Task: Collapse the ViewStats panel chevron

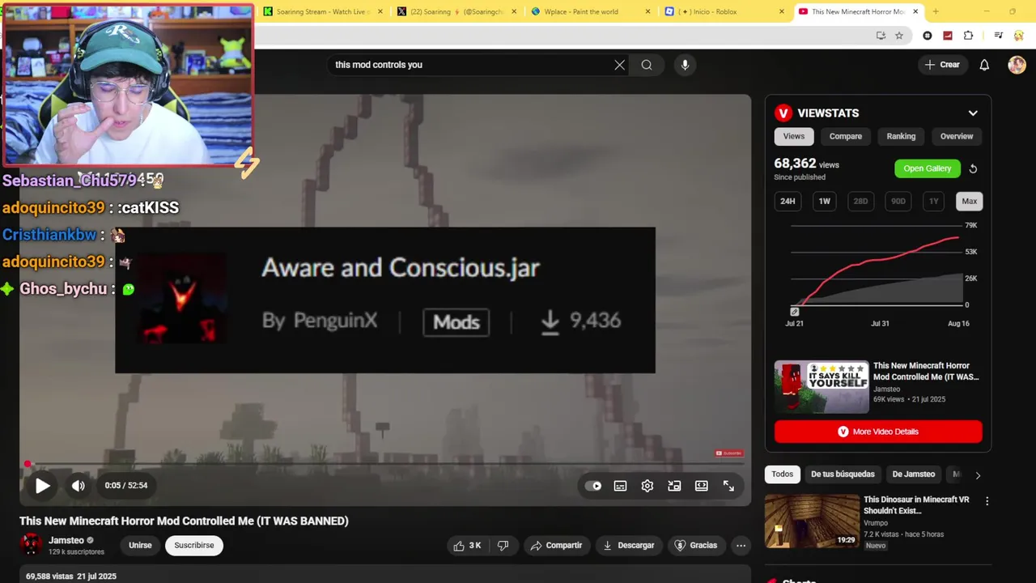Action: pyautogui.click(x=973, y=113)
